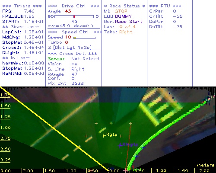The width and height of the screenshot is (216, 173).
Task: Click the Speed progress bar
Action: (84, 38)
